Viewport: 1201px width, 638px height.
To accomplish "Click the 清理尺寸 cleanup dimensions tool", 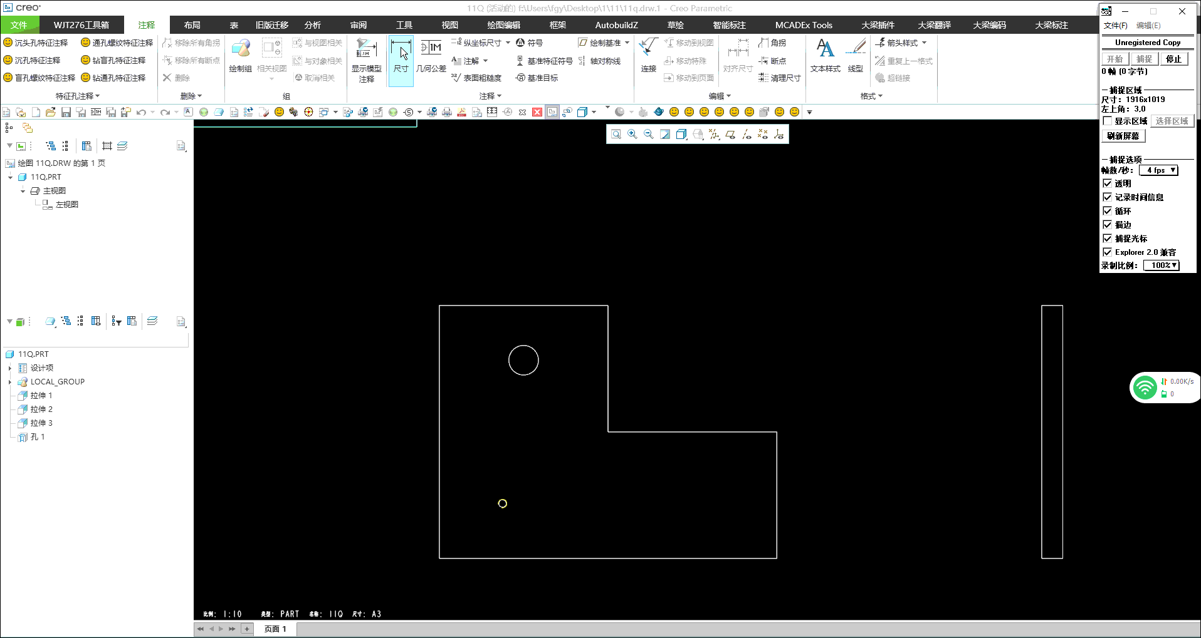I will (779, 78).
